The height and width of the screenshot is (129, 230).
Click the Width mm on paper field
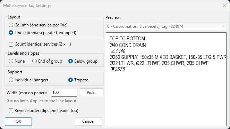coord(64,92)
